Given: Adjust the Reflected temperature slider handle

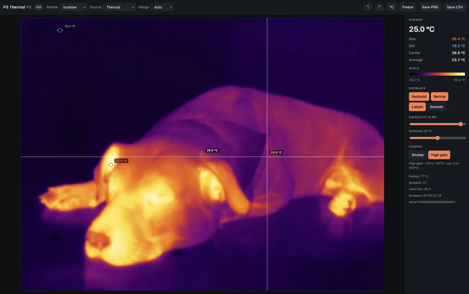Looking at the screenshot, I should [438, 138].
